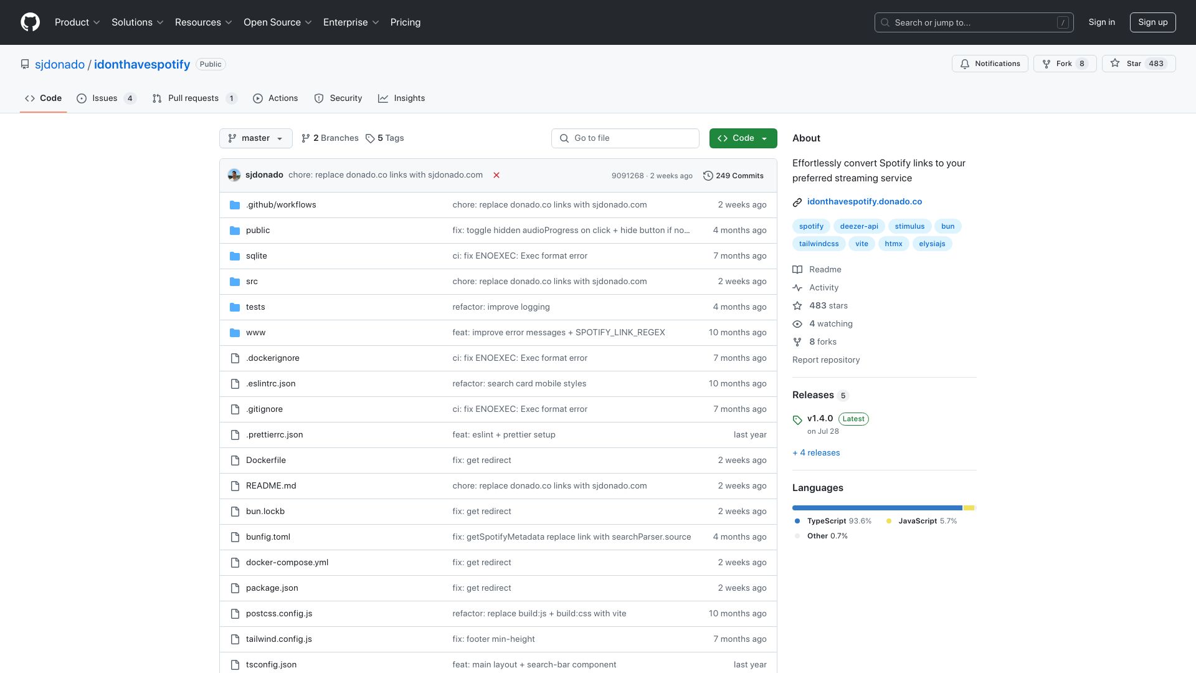Click the tag icon beside v1.4.0 release

797,420
